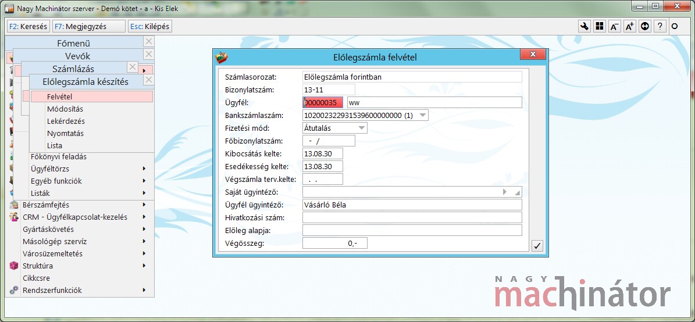Open Rendszerfunkciók menu entry
The width and height of the screenshot is (695, 322).
52,290
